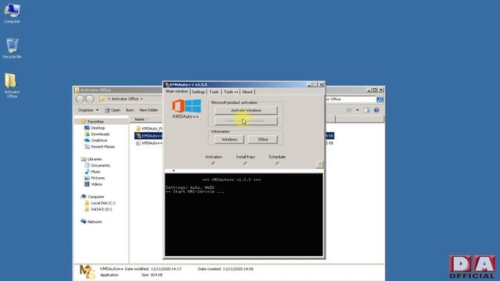Click the black KMSAuto++ log console area

point(244,214)
